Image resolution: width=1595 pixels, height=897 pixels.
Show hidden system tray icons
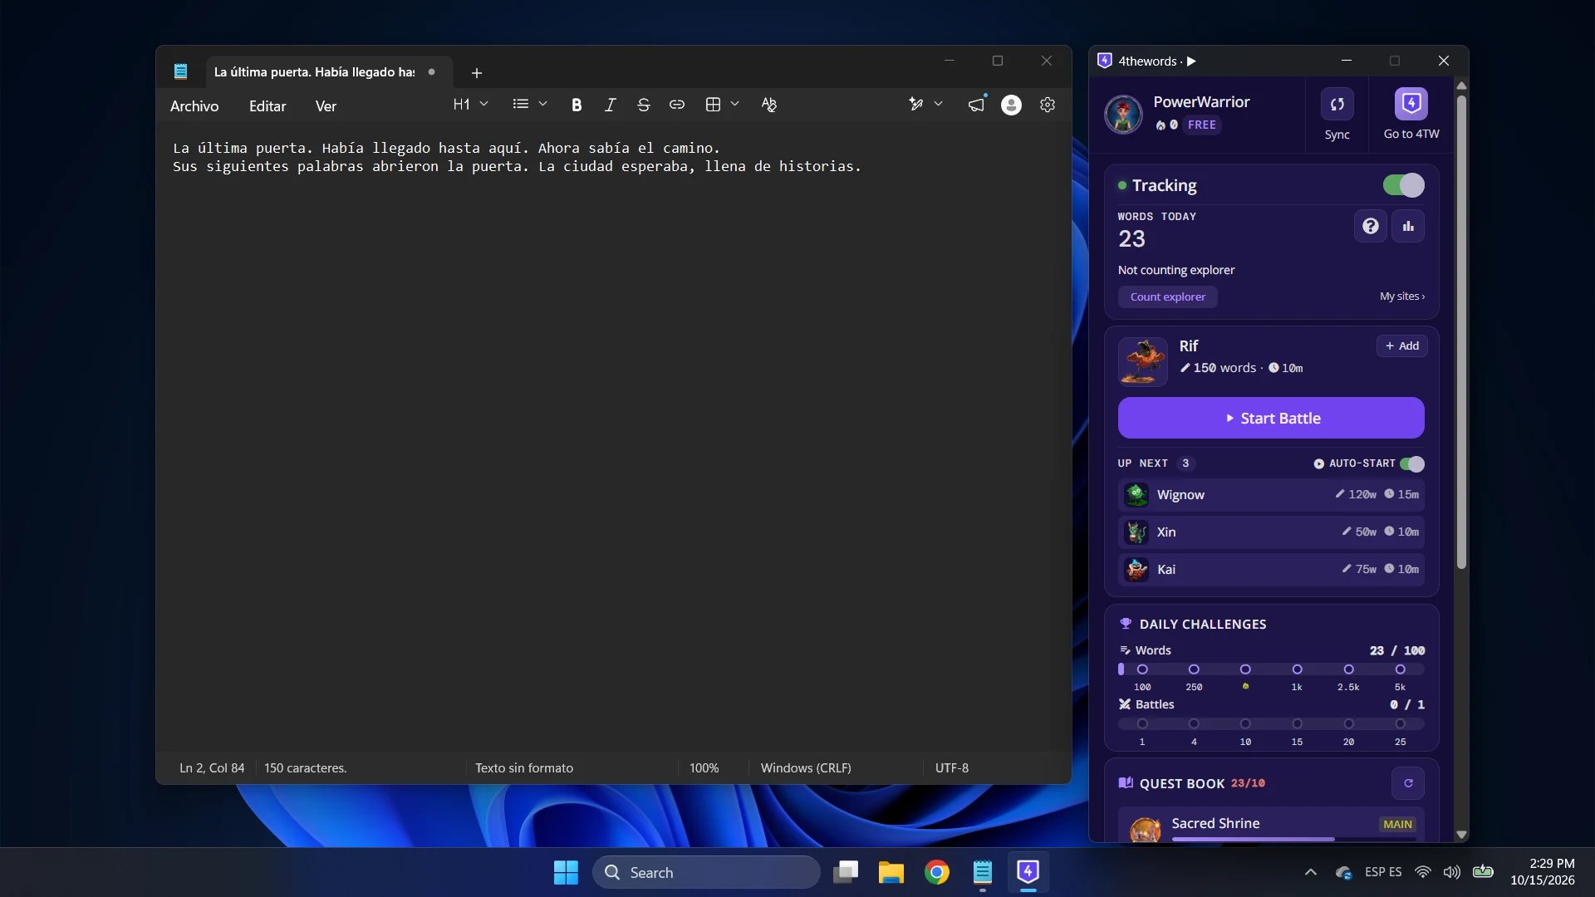[1311, 872]
